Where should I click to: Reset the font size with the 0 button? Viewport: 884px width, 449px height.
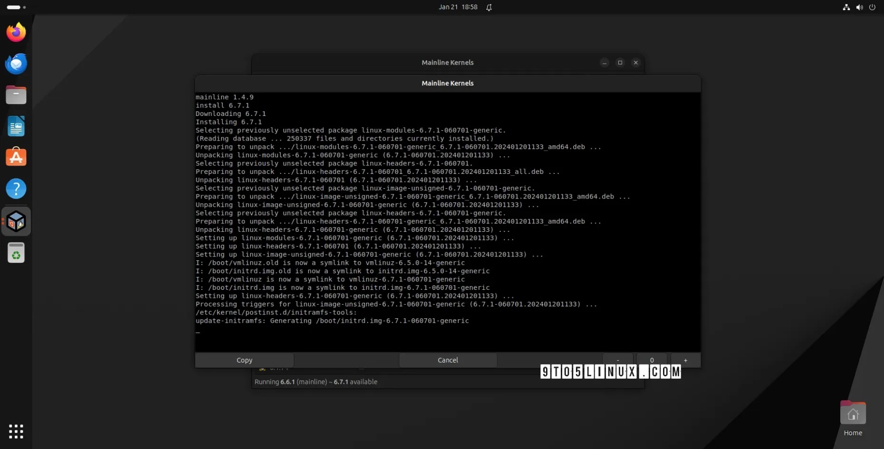pyautogui.click(x=652, y=360)
